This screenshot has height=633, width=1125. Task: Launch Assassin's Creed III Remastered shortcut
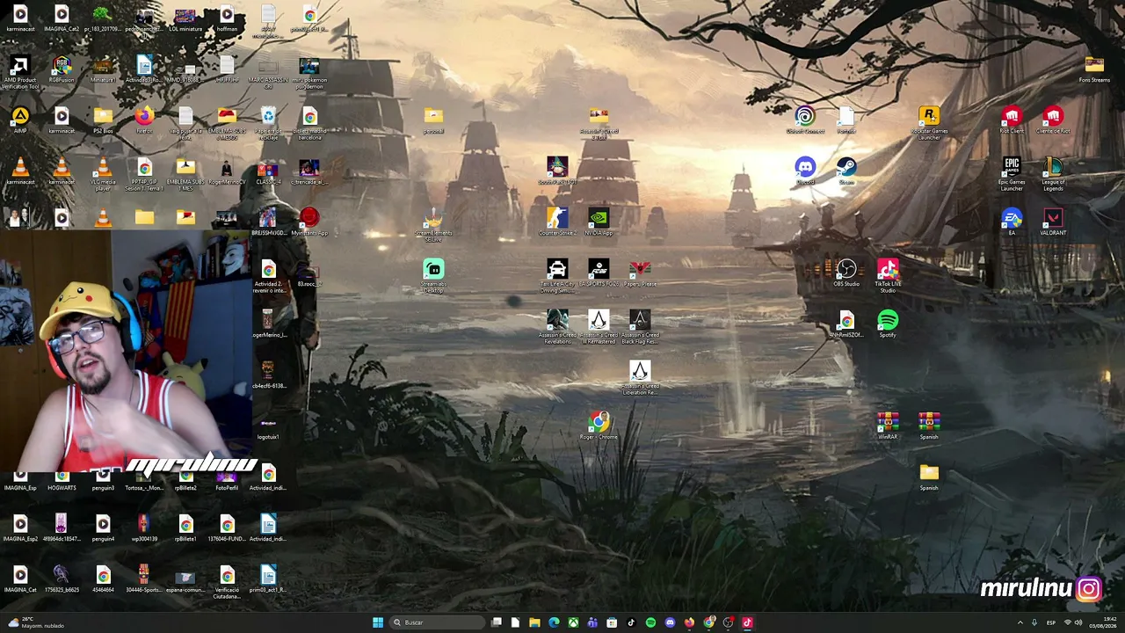(x=599, y=326)
